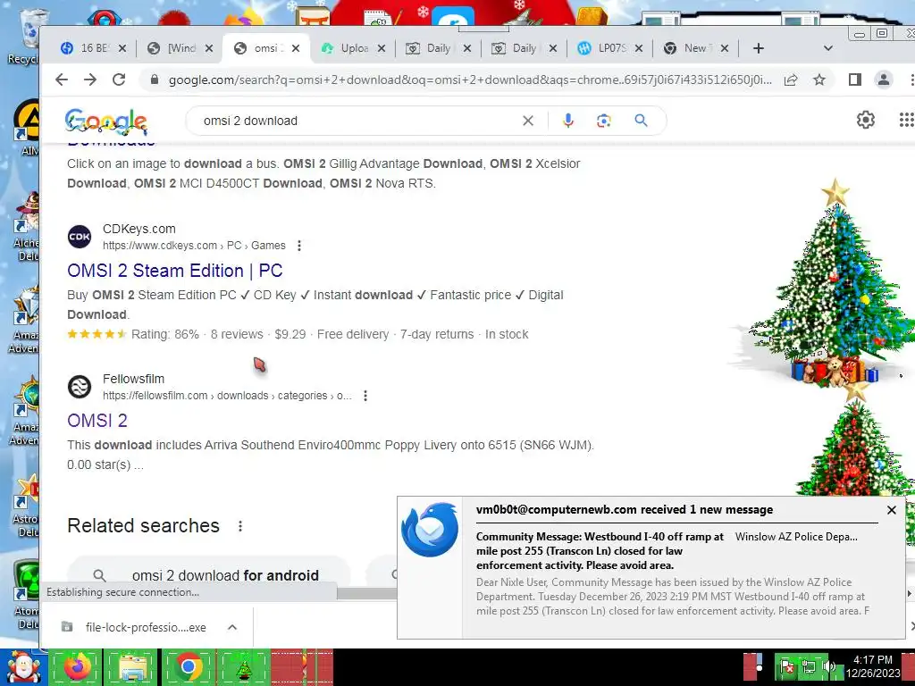915x686 pixels.
Task: Click the CDKeys site favicon
Action: 80,237
